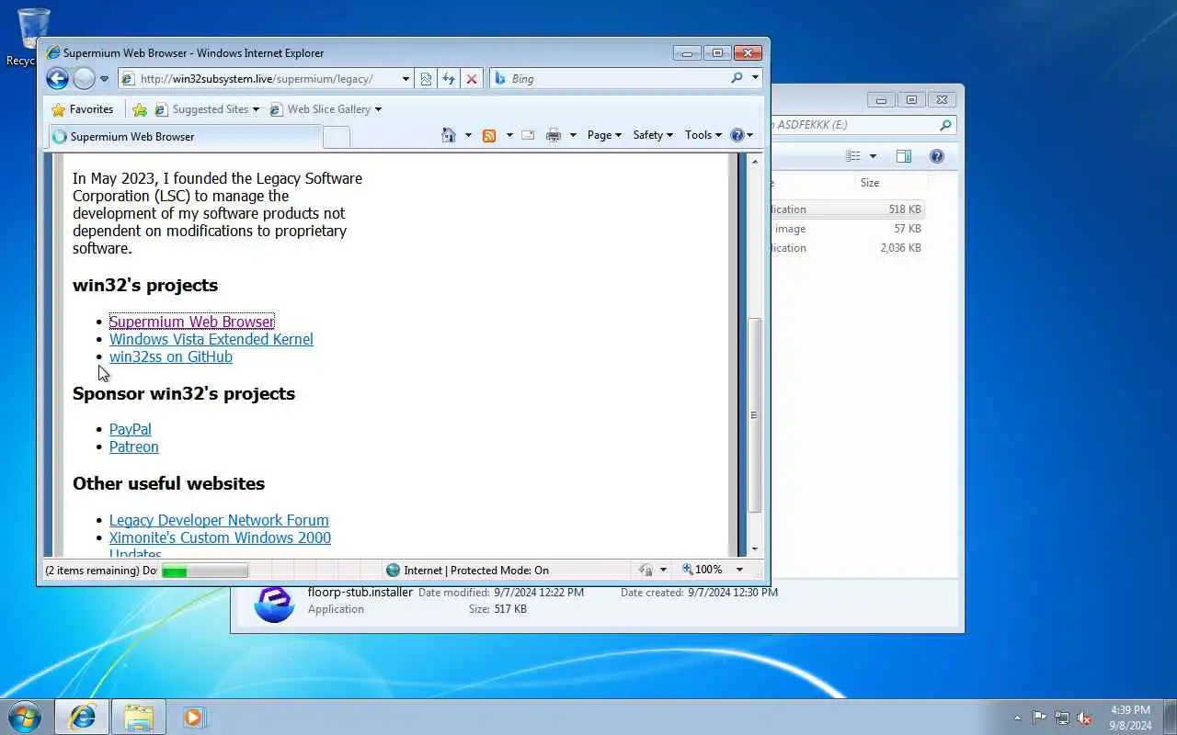Viewport: 1177px width, 735px height.
Task: Click Internet Protected Mode status zone
Action: pos(468,571)
